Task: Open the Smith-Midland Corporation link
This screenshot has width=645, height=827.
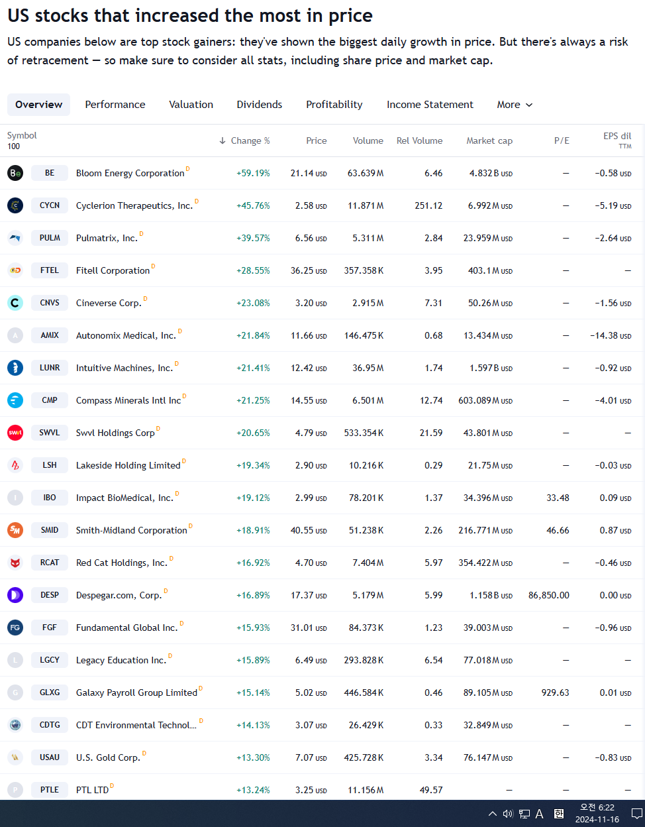Action: [x=132, y=530]
